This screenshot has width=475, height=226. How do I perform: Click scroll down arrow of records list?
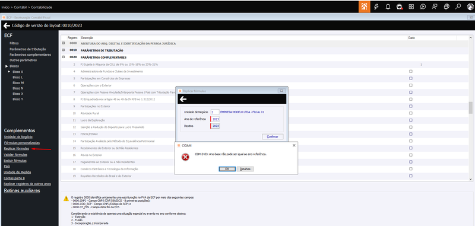click(x=470, y=179)
